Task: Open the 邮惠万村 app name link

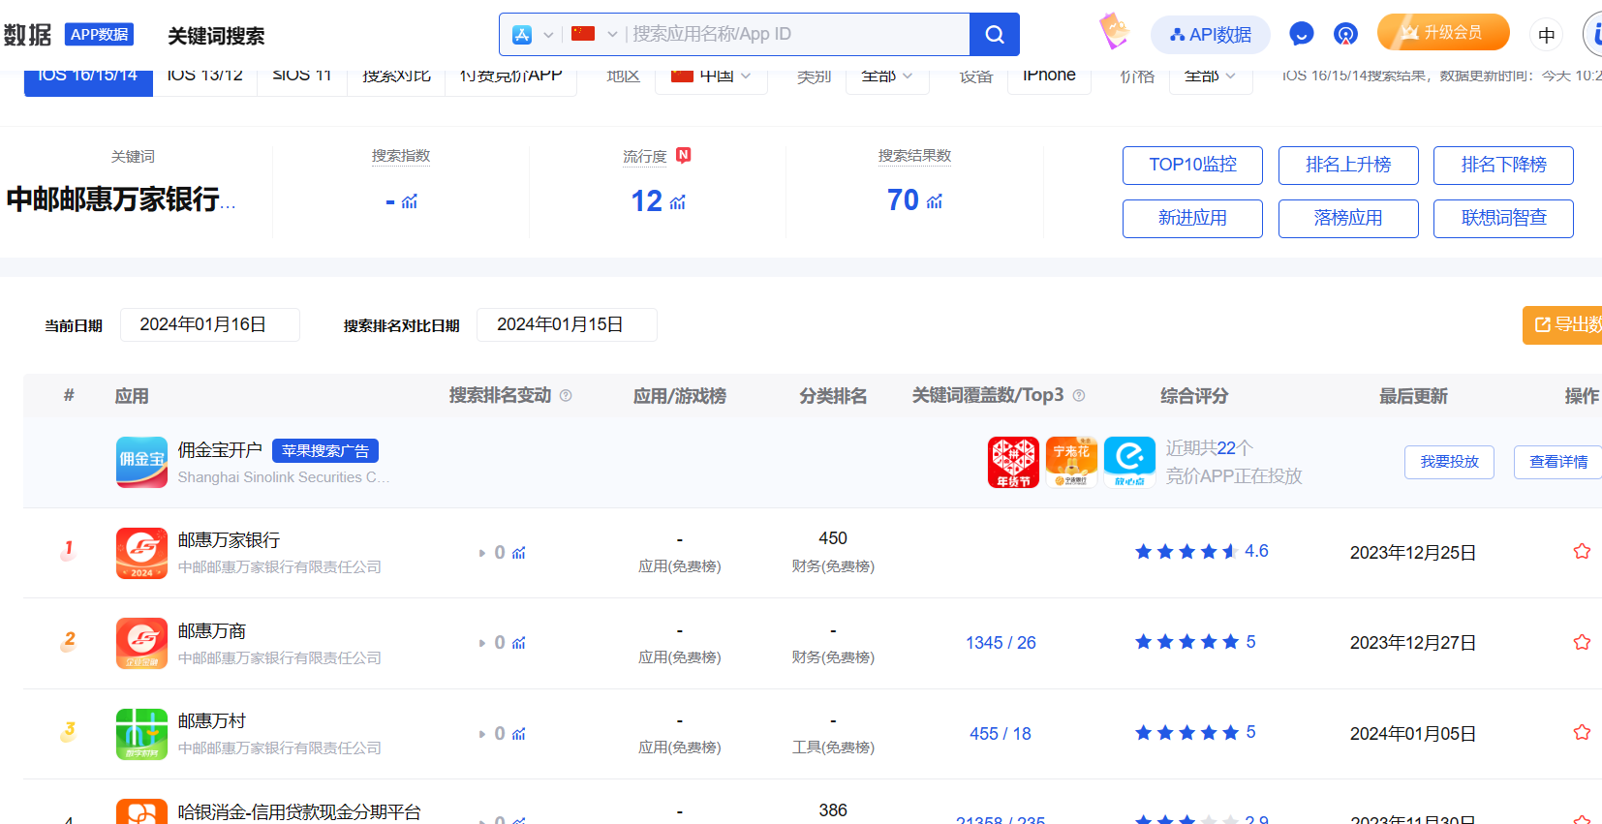Action: point(212,721)
